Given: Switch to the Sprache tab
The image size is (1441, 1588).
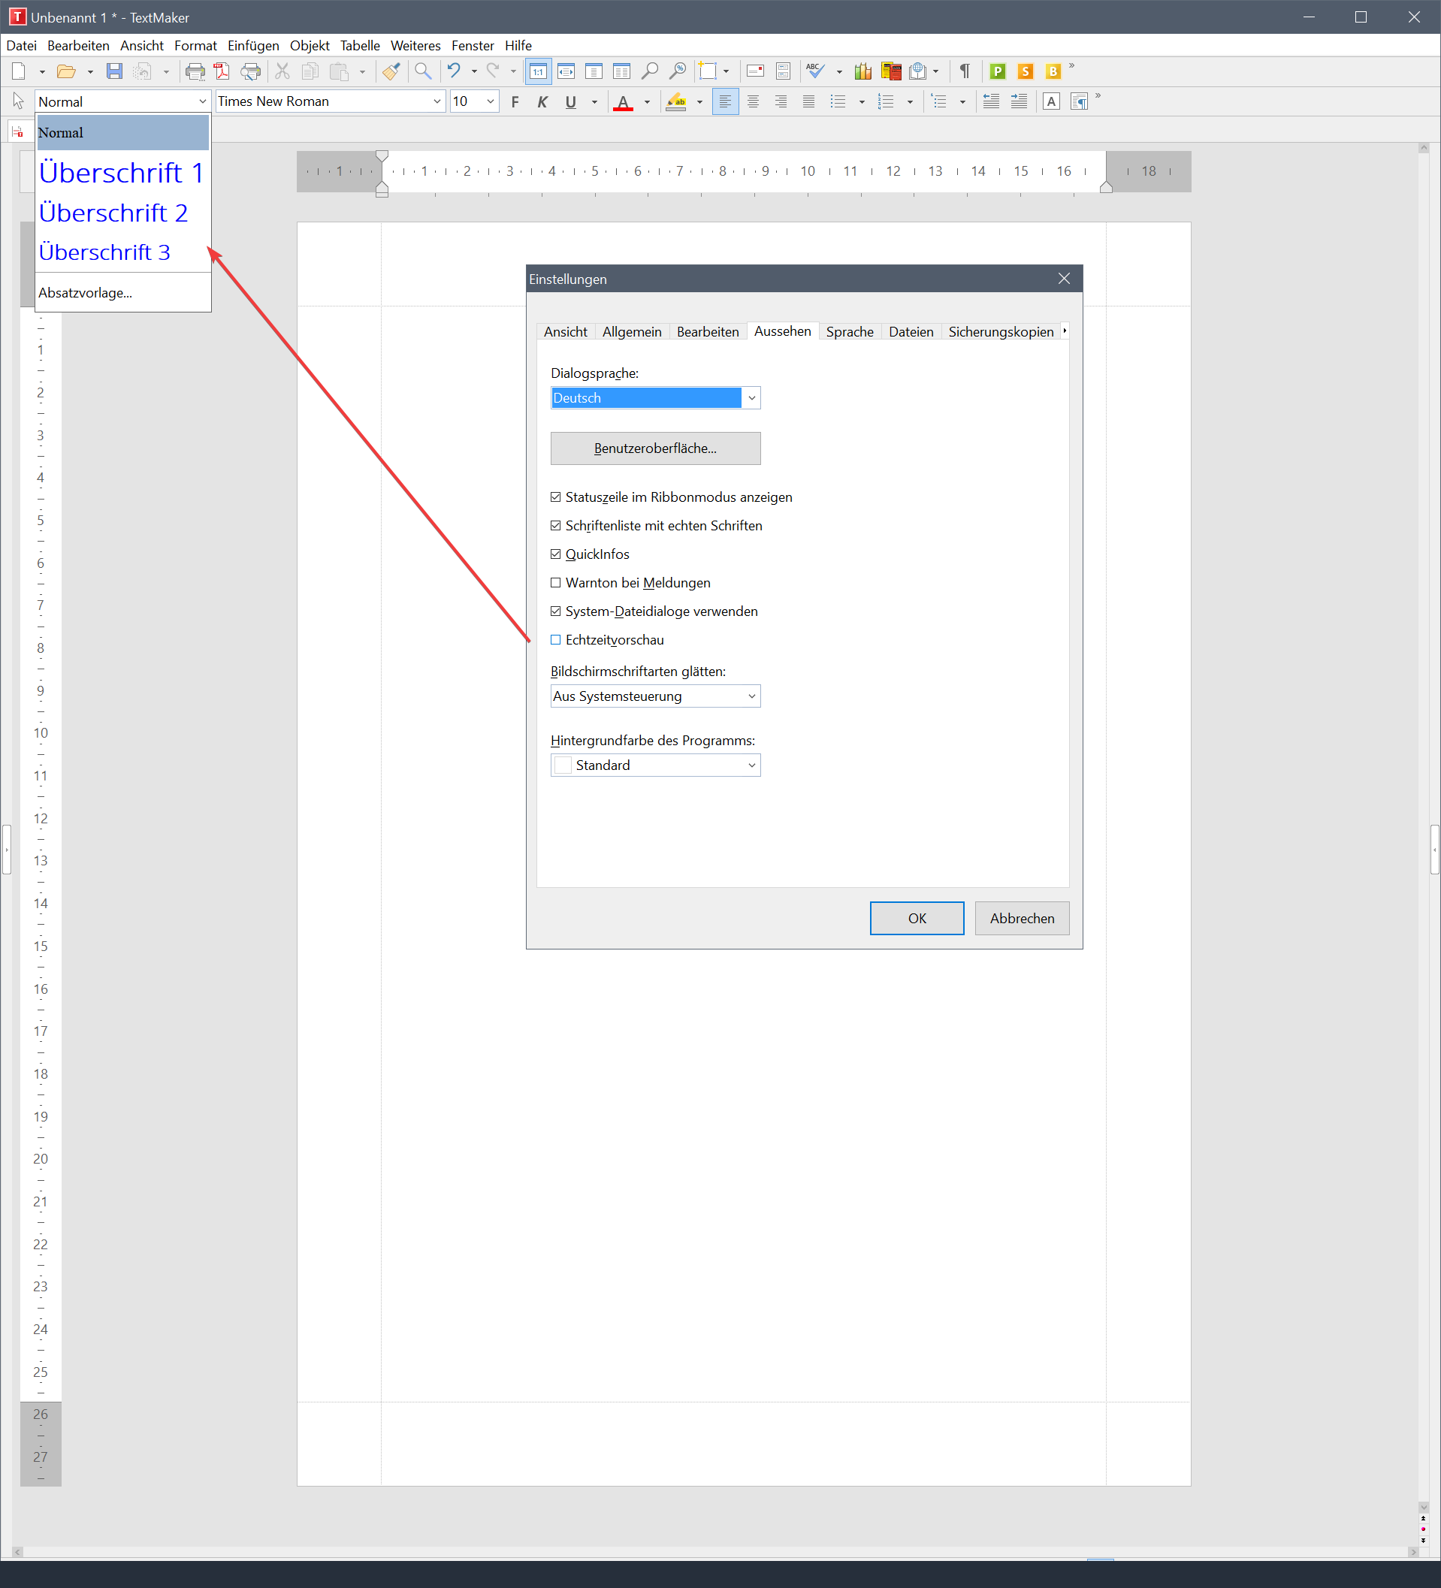Looking at the screenshot, I should tap(849, 331).
